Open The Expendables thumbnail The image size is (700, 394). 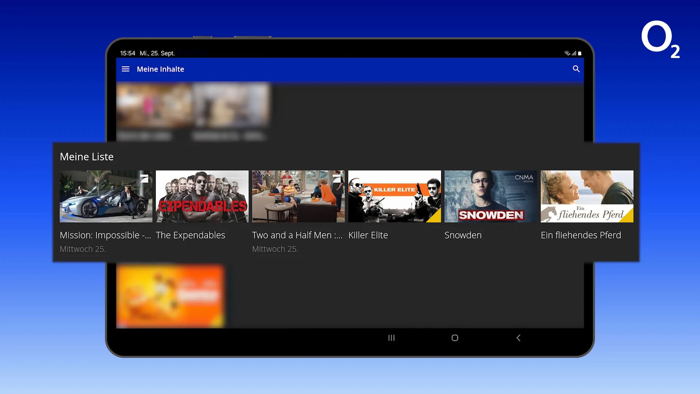[202, 196]
